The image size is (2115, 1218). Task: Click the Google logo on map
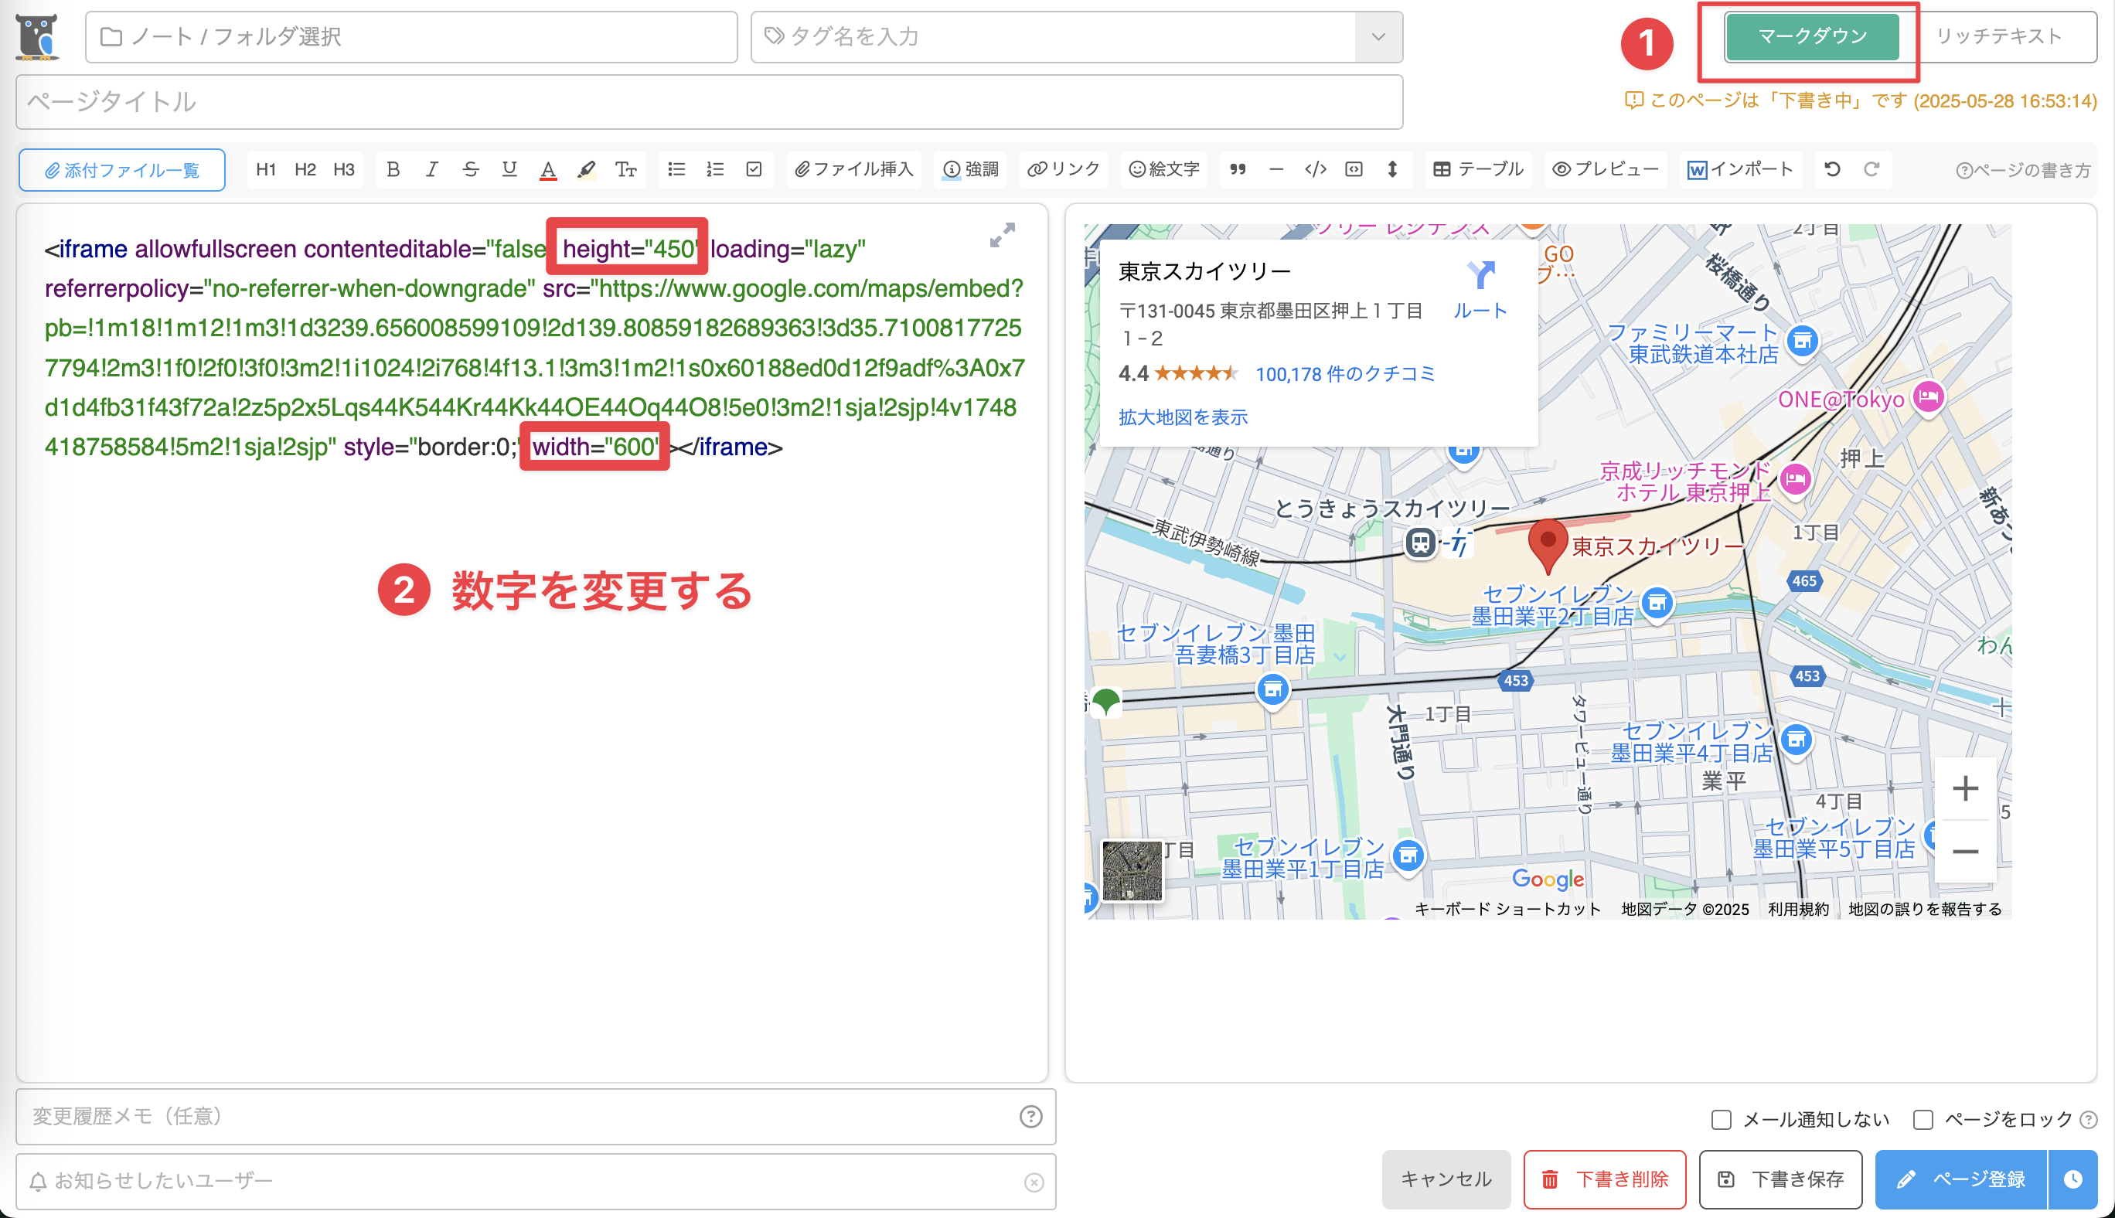tap(1548, 879)
